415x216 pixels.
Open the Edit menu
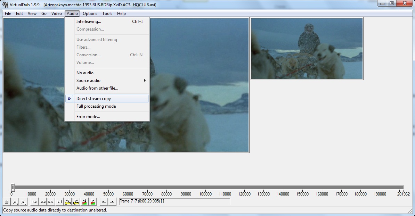[x=19, y=14]
